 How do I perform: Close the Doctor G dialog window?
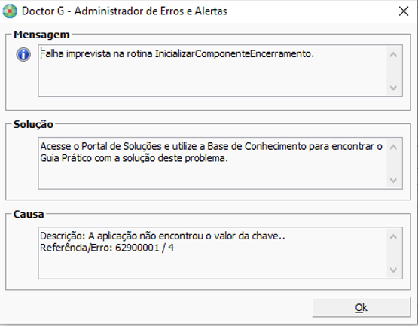404,11
